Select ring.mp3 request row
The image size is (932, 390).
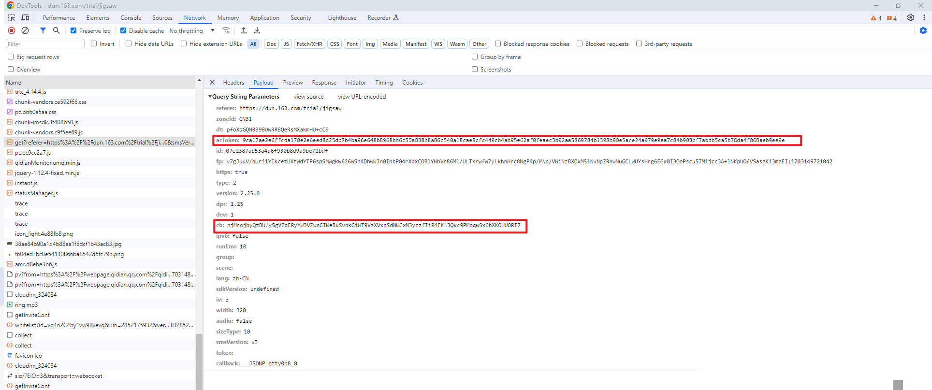100,305
